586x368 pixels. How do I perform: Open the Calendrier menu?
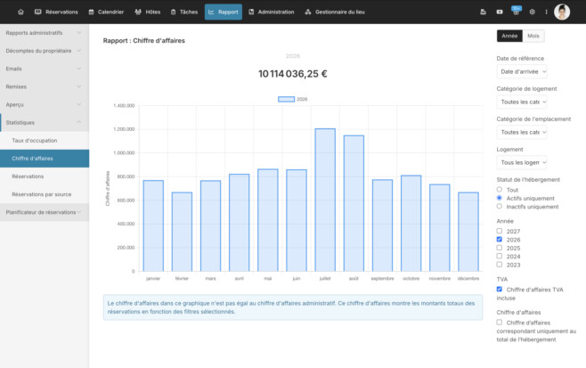(x=106, y=12)
